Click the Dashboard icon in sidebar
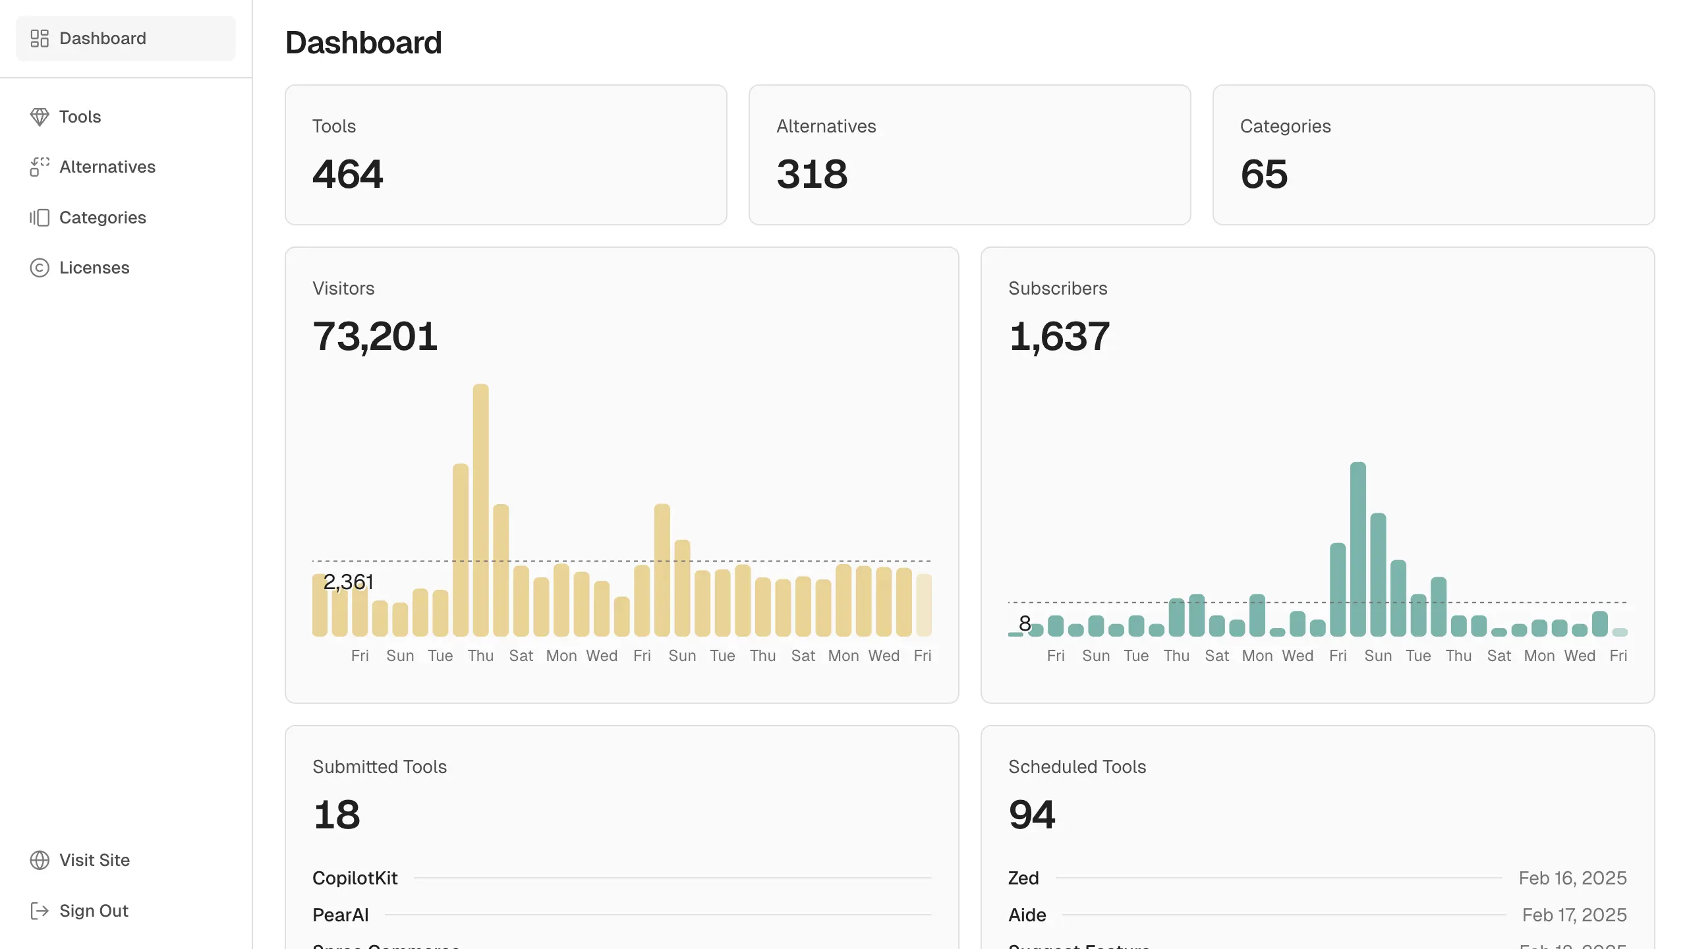Image resolution: width=1687 pixels, height=949 pixels. (x=38, y=38)
